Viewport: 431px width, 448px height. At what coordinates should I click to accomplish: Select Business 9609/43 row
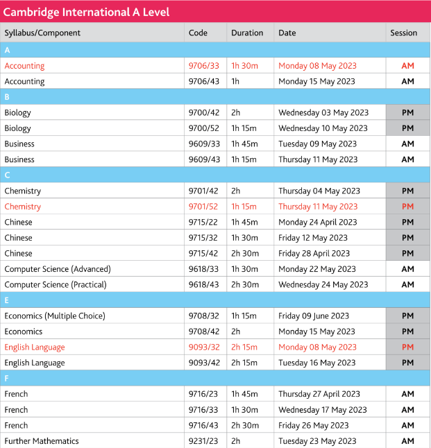(215, 160)
